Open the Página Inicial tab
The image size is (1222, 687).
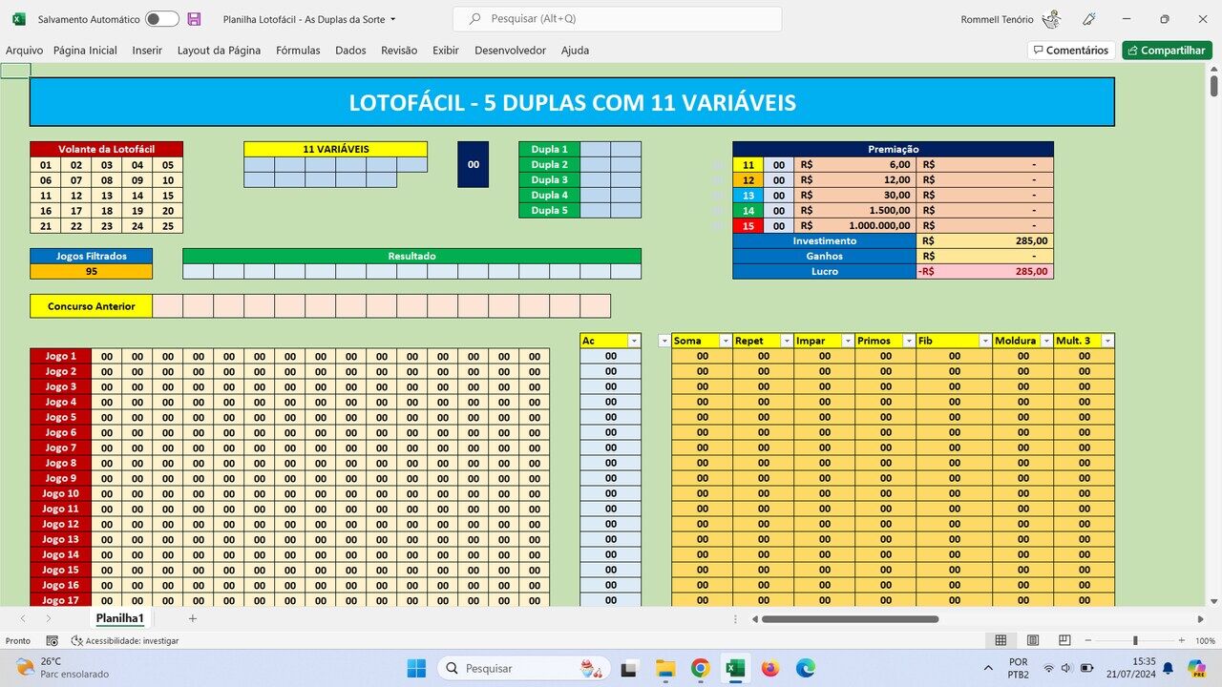tap(85, 51)
